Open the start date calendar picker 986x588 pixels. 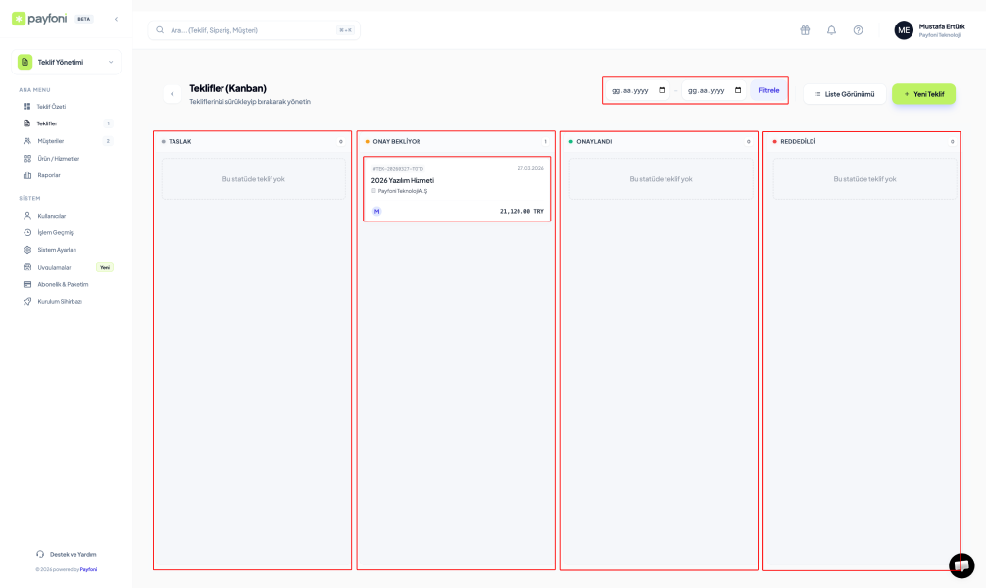pyautogui.click(x=662, y=90)
